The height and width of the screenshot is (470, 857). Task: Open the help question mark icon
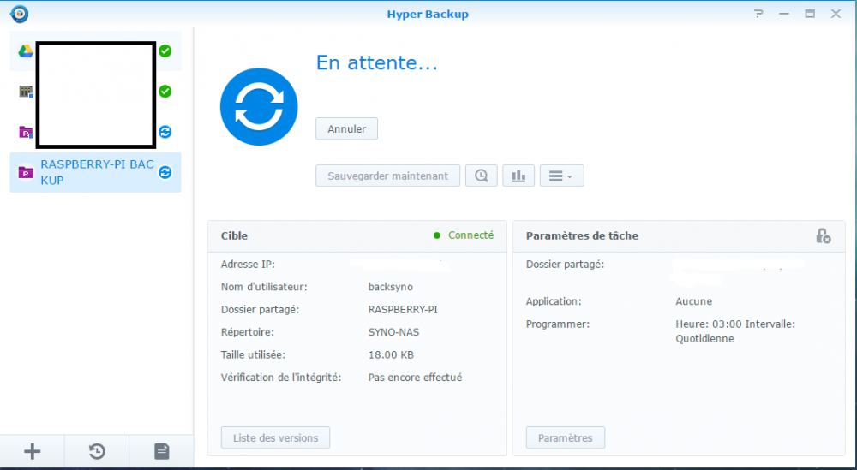tap(758, 15)
